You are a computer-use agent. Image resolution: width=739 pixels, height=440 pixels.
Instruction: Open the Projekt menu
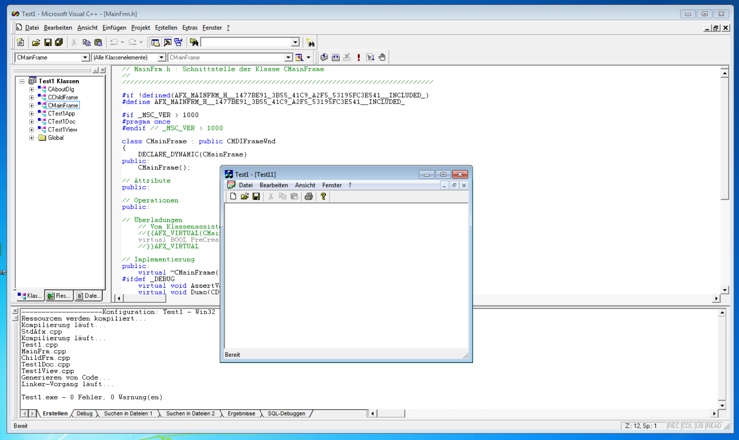point(141,28)
